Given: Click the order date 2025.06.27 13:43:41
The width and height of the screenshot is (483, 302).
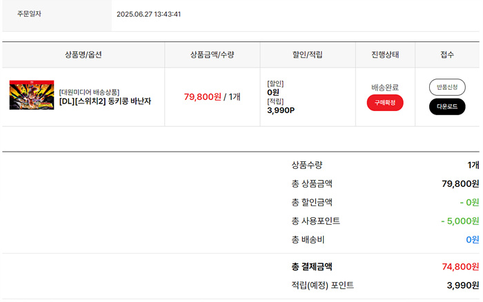Looking at the screenshot, I should [x=149, y=14].
